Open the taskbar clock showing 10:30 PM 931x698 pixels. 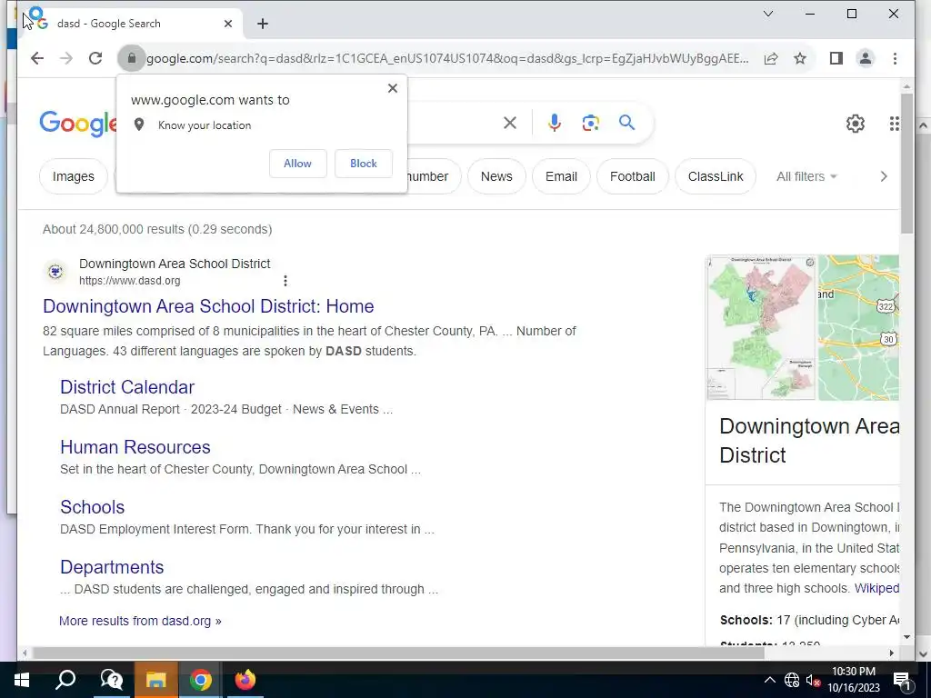[854, 680]
